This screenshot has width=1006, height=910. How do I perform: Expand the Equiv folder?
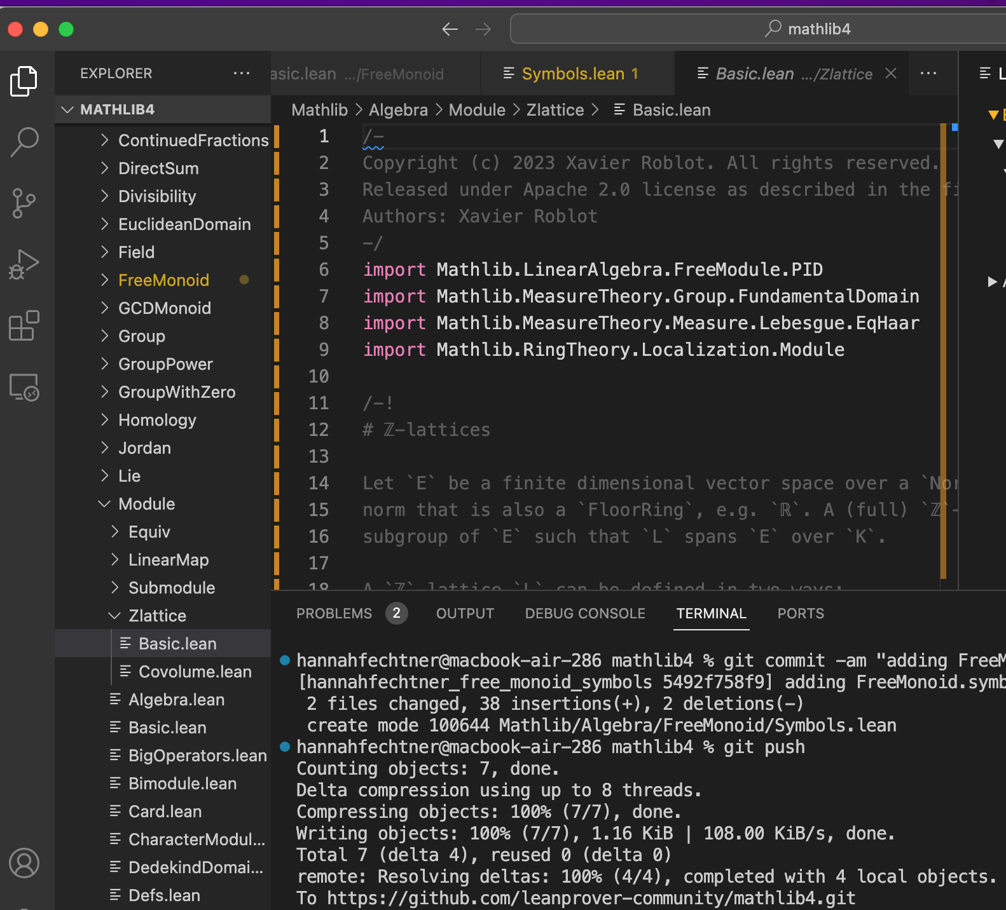163,532
